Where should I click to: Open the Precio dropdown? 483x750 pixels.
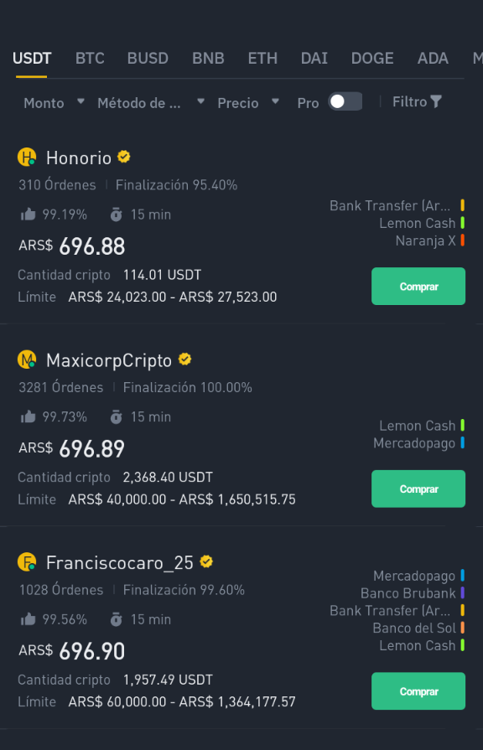pyautogui.click(x=248, y=102)
